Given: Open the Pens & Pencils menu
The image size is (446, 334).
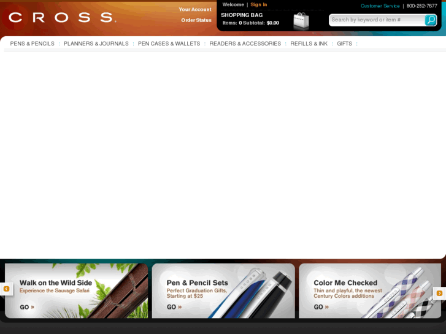Looking at the screenshot, I should tap(32, 44).
